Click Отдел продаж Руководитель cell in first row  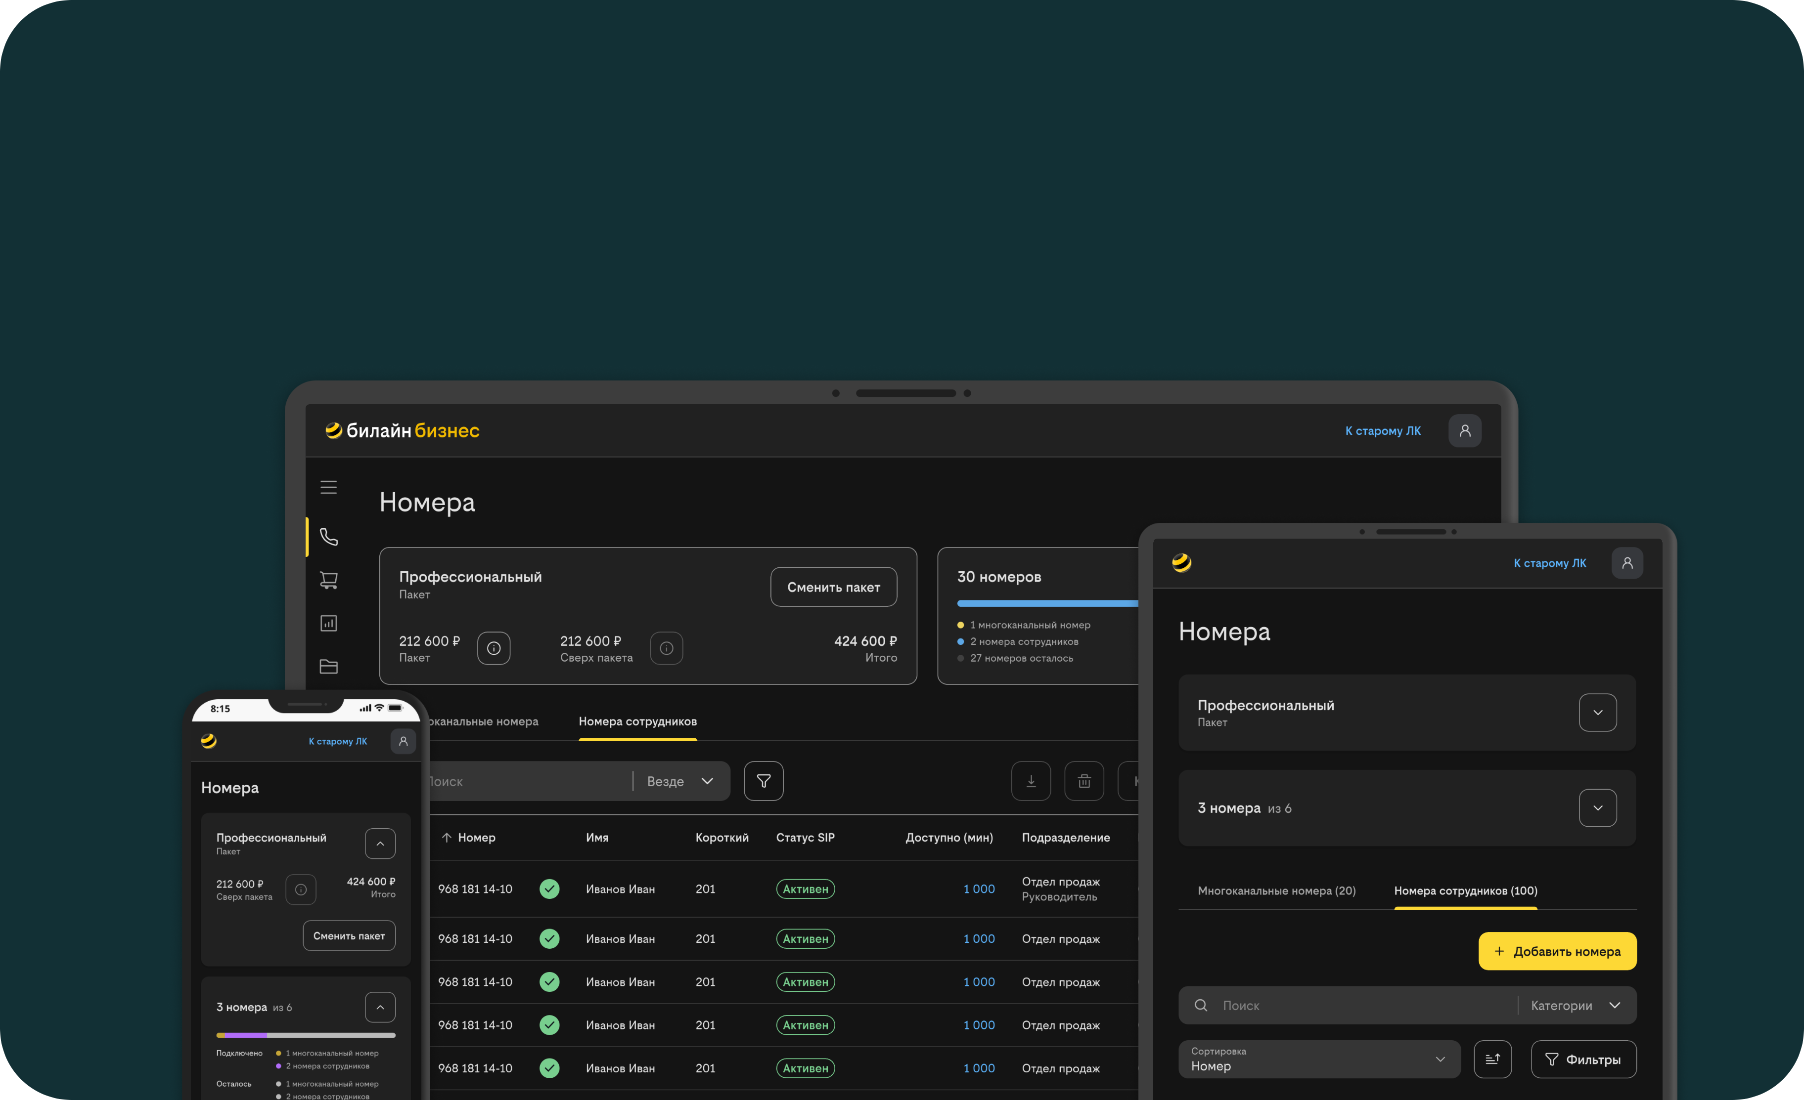click(1060, 888)
